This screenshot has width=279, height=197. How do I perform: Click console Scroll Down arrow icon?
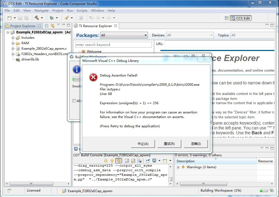click(106, 161)
